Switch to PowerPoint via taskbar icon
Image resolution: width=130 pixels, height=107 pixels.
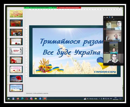(45, 99)
